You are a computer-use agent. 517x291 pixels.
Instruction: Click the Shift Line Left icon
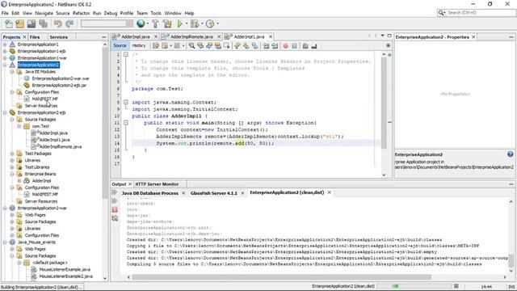click(x=266, y=46)
